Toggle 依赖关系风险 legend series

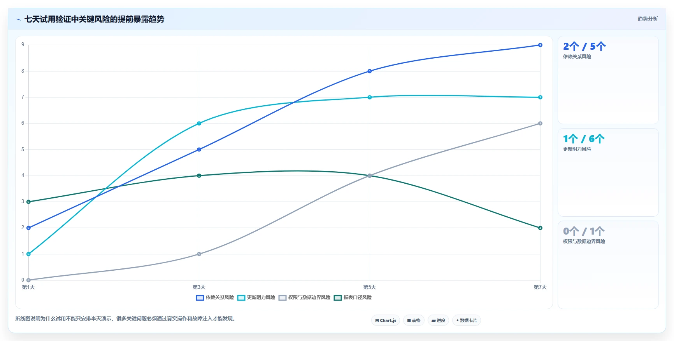click(x=215, y=298)
